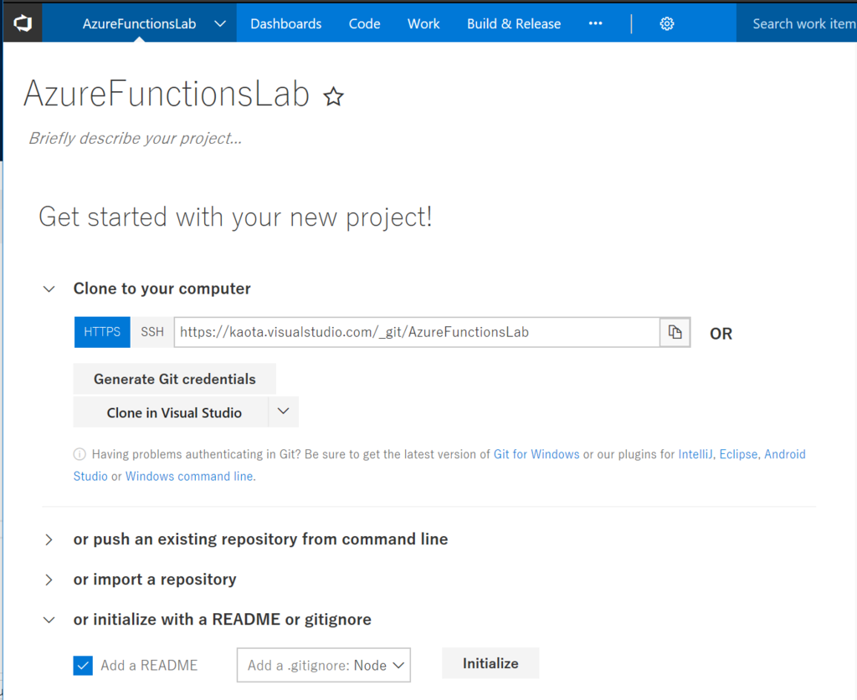This screenshot has width=857, height=700.
Task: Favorite the project with the star icon
Action: pos(333,97)
